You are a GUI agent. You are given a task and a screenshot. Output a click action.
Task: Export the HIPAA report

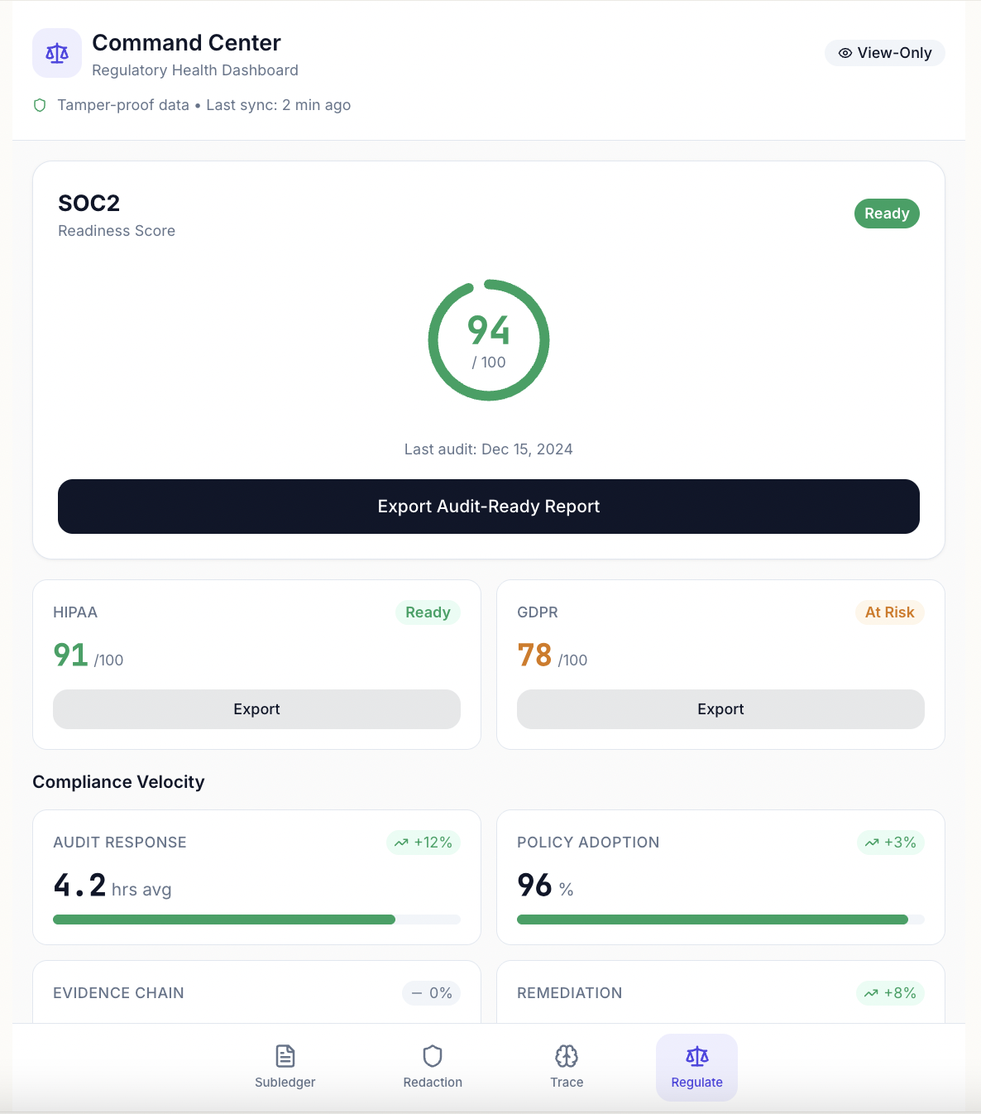pyautogui.click(x=256, y=709)
